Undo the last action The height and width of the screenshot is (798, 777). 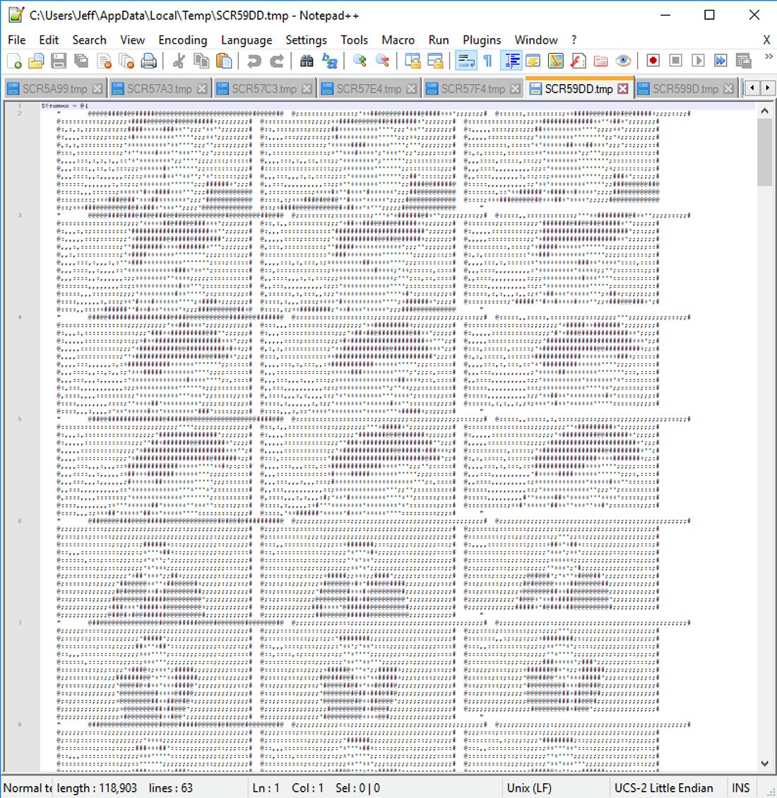[254, 61]
